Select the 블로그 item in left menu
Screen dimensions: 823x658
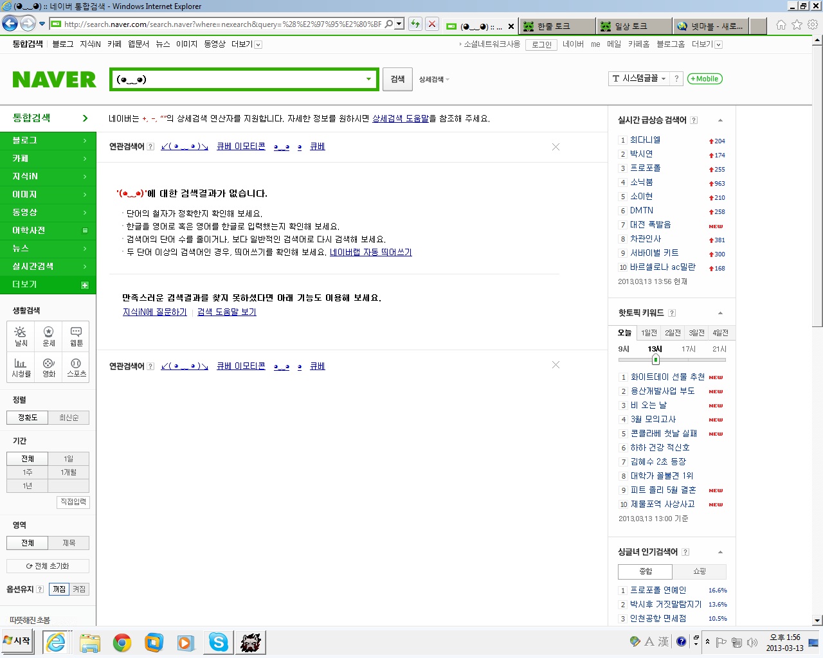(48, 140)
